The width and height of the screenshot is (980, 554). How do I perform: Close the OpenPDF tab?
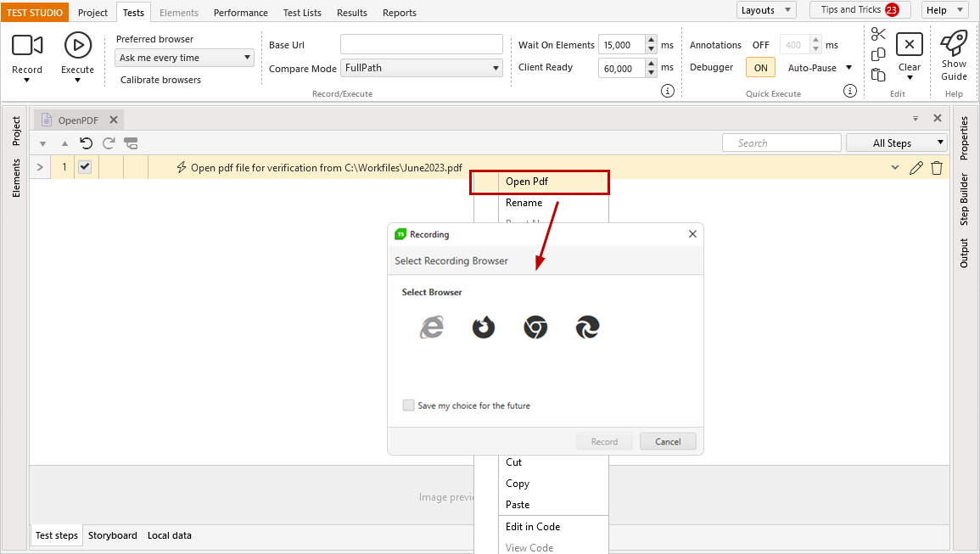click(x=114, y=120)
